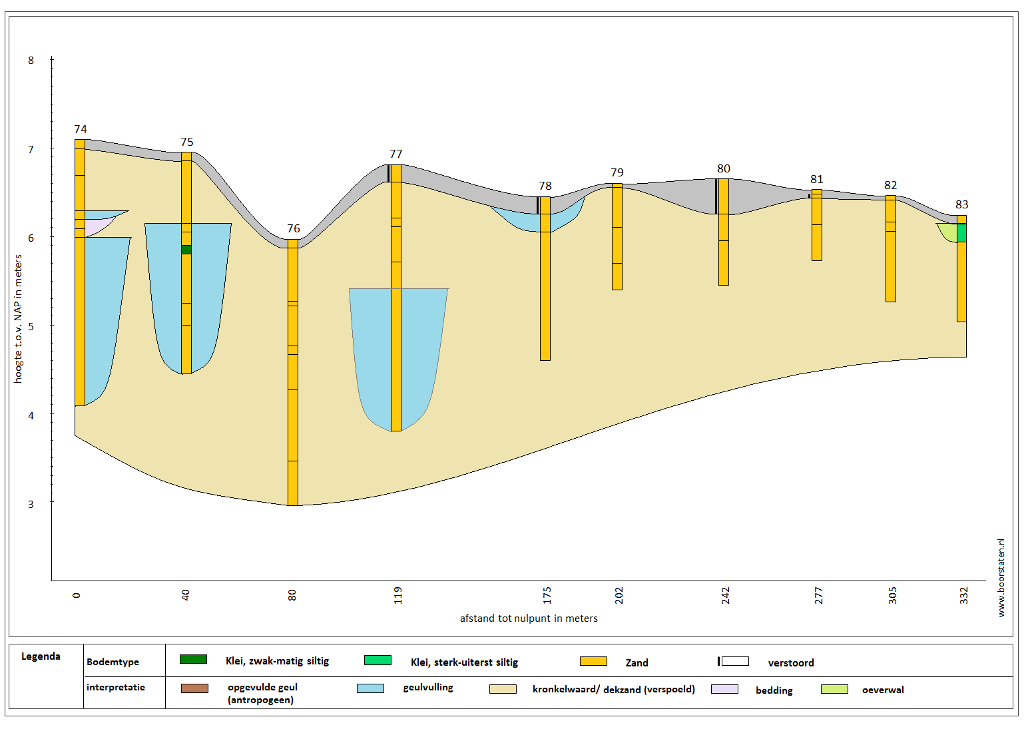
Task: Select the brown 'opgevulde geul' legend swatch
Action: pos(194,688)
